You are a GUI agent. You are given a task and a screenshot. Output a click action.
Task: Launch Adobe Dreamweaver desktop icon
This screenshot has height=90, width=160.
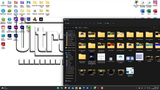point(16,29)
